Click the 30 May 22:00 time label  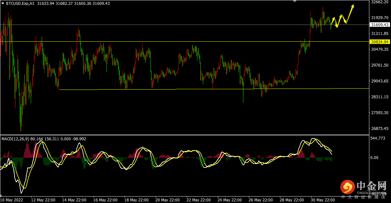point(322,200)
